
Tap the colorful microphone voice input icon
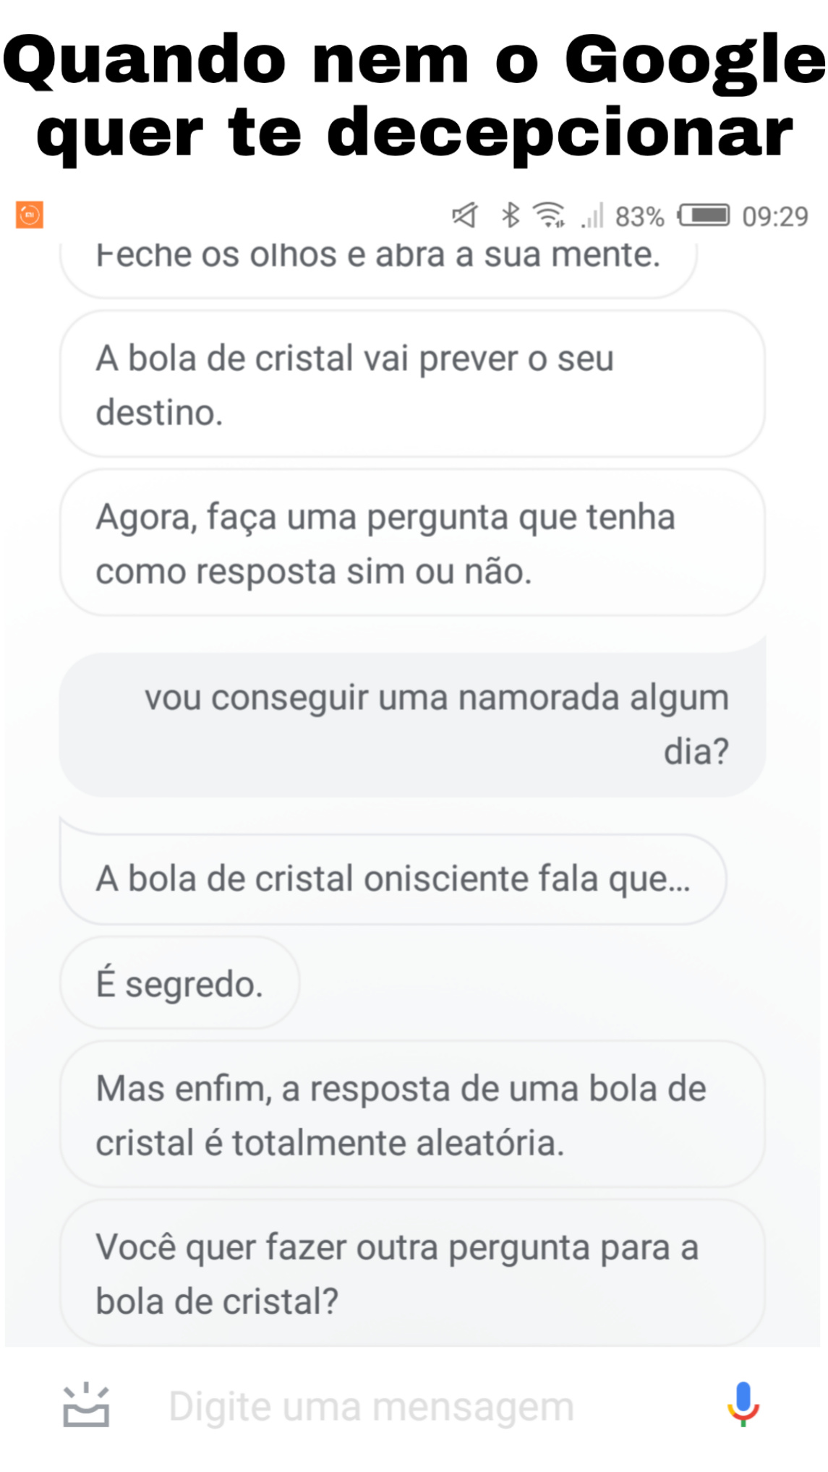(743, 1405)
